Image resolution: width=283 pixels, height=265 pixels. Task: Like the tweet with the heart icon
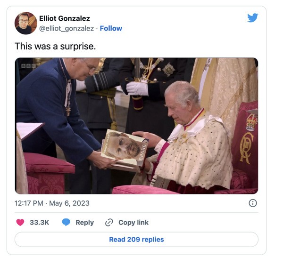pos(20,222)
